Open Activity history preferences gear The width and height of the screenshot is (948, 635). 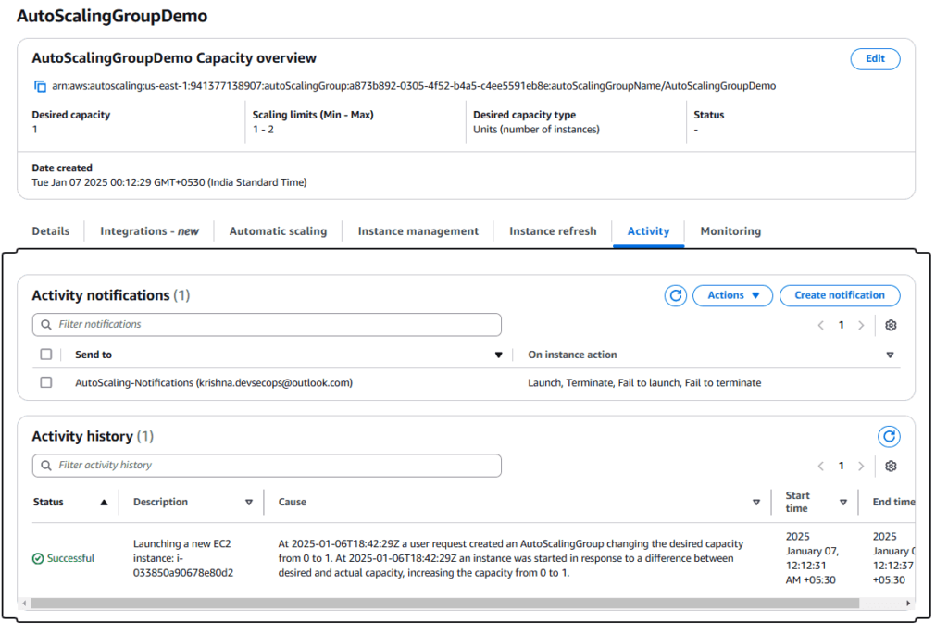[891, 467]
